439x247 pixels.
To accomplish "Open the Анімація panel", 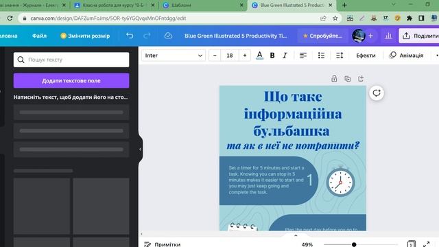I will click(x=406, y=56).
